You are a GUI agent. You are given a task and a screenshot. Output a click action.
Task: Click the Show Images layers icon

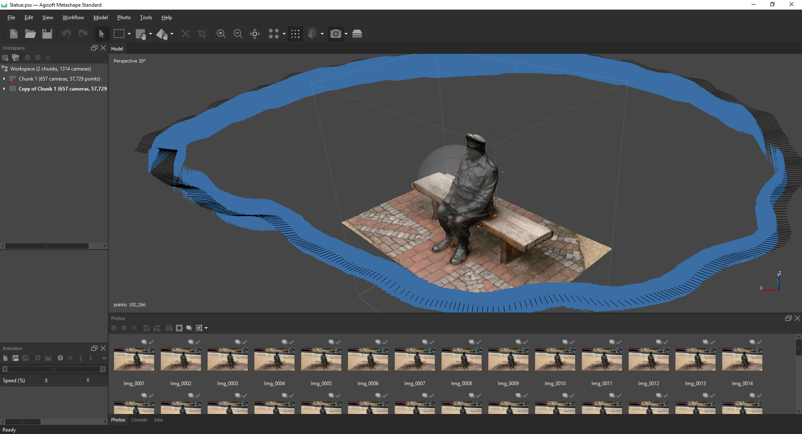(x=357, y=34)
